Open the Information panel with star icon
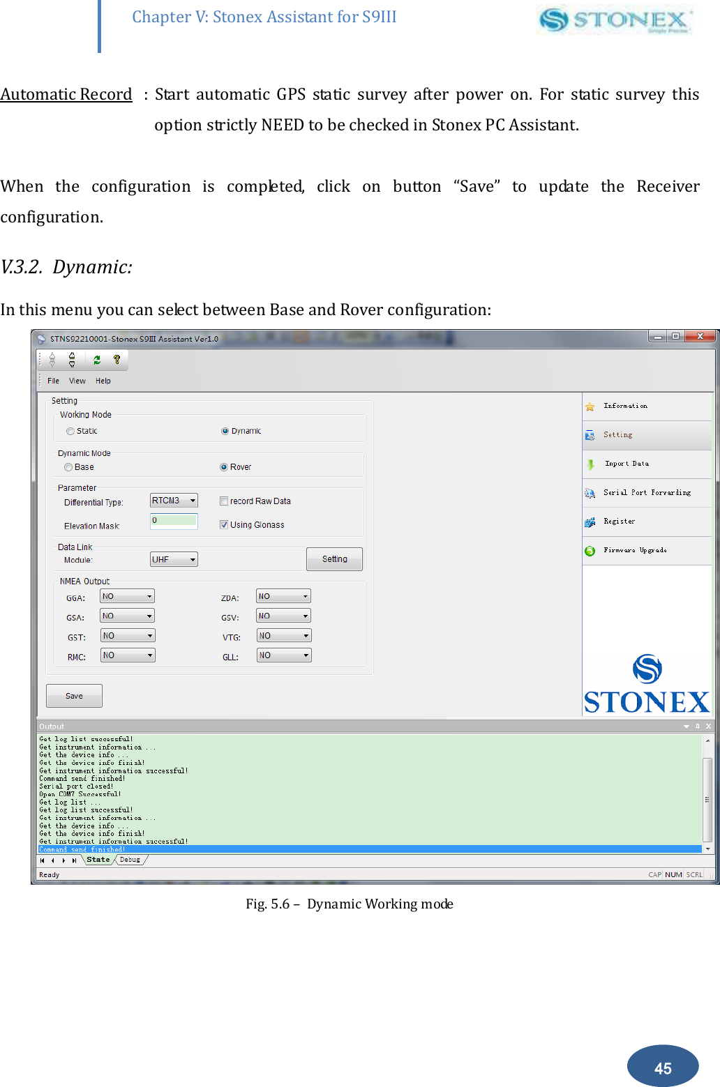Viewport: 720px width, 1087px height. 626,405
